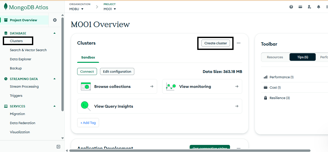Click the Browse collections icon
328x152 pixels.
click(x=86, y=86)
